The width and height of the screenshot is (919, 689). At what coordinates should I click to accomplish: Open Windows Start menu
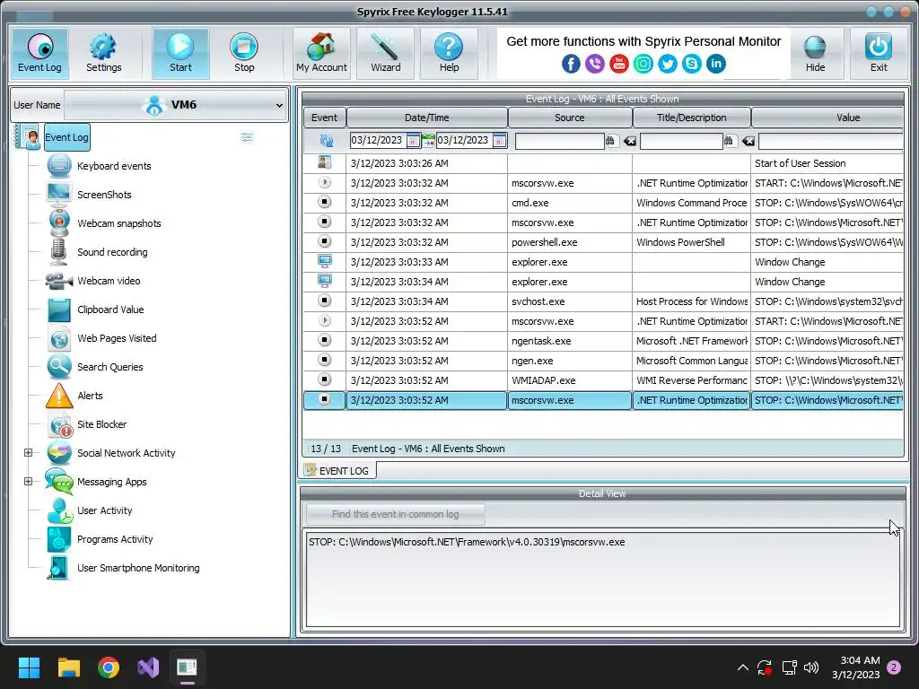click(x=29, y=667)
